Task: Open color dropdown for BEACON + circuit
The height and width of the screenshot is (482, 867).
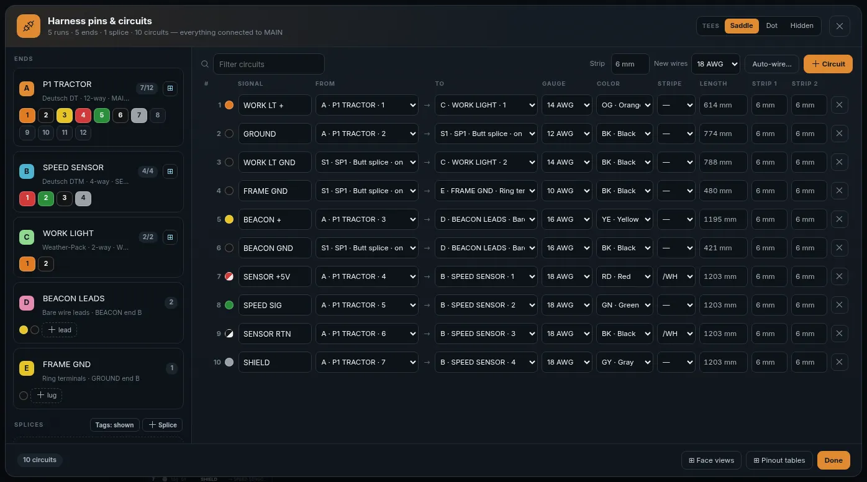Action: [x=625, y=219]
